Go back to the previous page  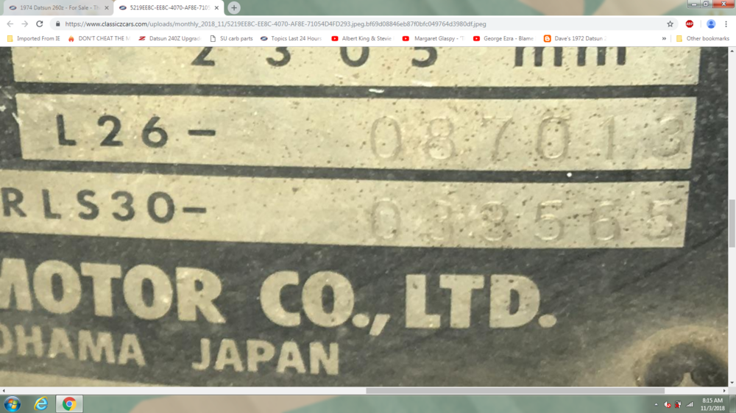click(x=10, y=24)
